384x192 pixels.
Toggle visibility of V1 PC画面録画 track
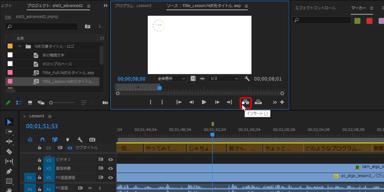110,177
